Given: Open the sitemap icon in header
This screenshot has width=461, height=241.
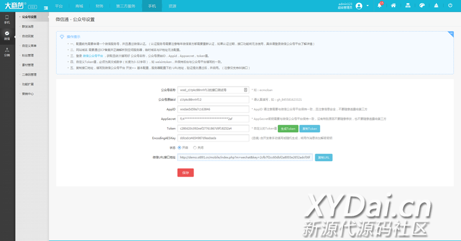Looking at the screenshot, I should (408, 6).
